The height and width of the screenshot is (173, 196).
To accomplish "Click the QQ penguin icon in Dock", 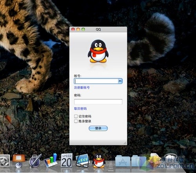I will 99,161.
